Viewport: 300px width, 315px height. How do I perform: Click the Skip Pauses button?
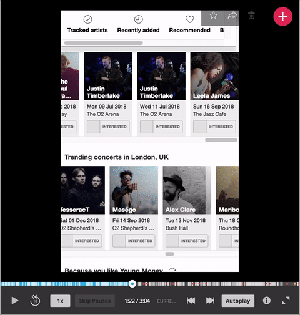[95, 301]
